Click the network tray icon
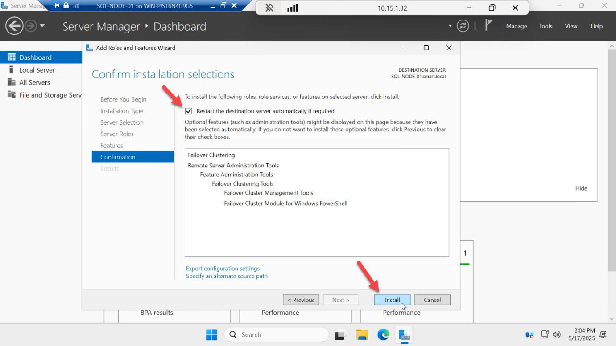 (x=545, y=334)
